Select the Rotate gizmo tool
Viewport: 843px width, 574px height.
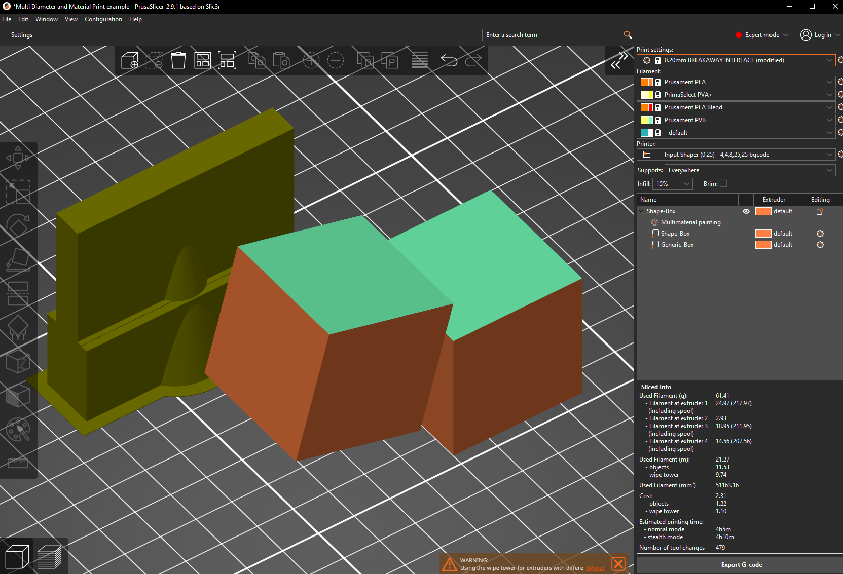coord(18,225)
